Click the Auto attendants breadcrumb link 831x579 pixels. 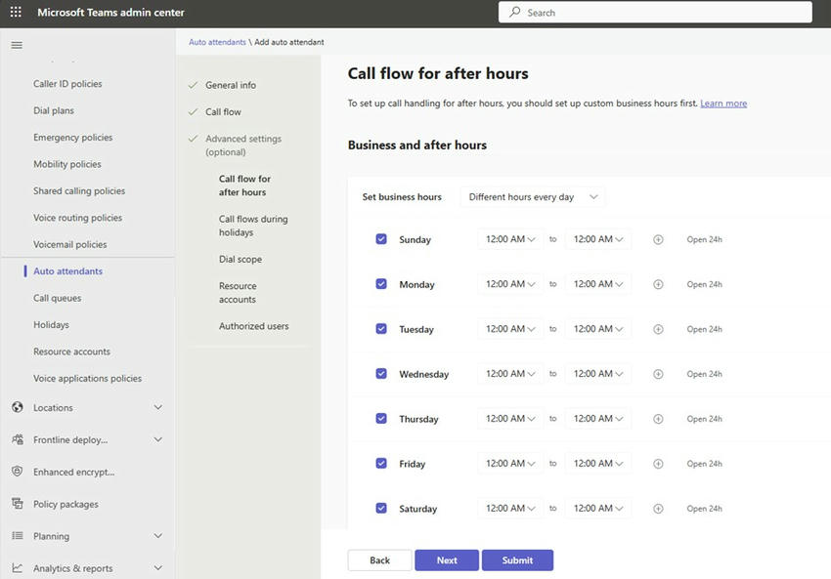217,42
